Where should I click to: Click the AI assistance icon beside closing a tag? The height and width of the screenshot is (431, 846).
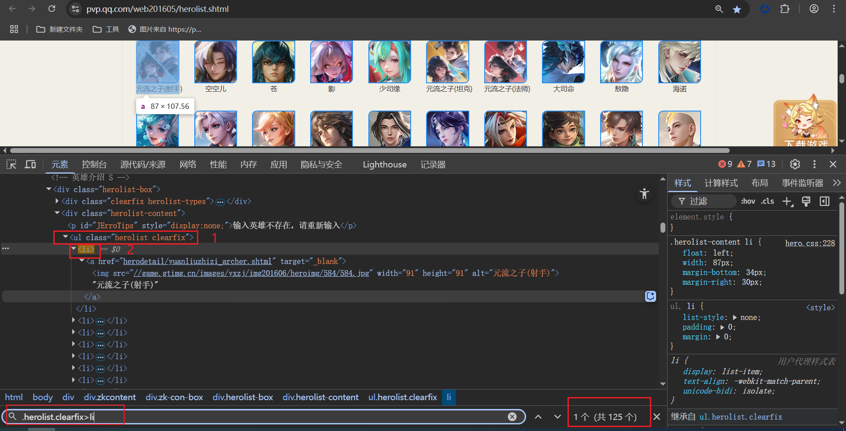(650, 296)
